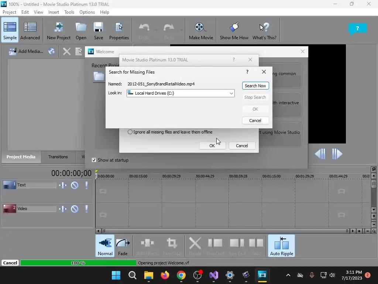Show hidden system tray icons
This screenshot has width=378, height=284.
[288, 275]
